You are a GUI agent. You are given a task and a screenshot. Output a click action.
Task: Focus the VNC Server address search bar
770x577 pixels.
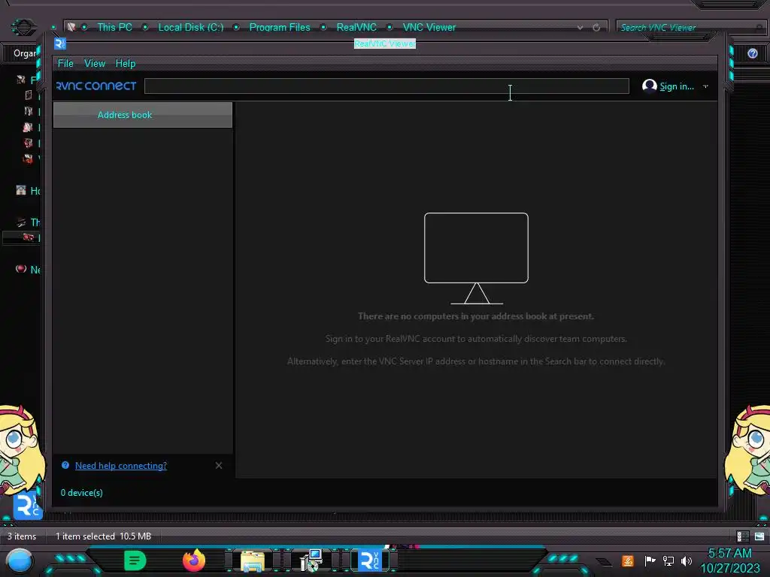coord(387,86)
